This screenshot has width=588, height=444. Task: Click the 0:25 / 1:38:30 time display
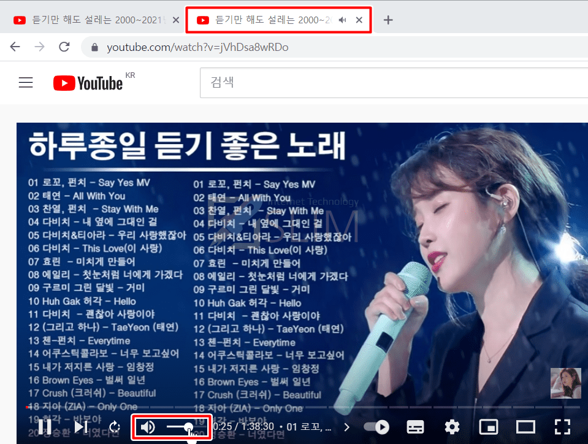pyautogui.click(x=243, y=427)
